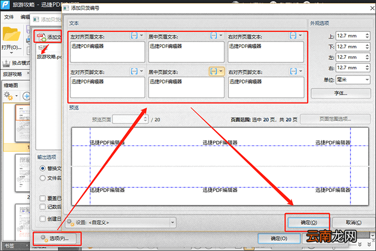Click the thumbnail panel options gear icon
Image resolution: width=376 pixels, height=251 pixels.
point(8,96)
